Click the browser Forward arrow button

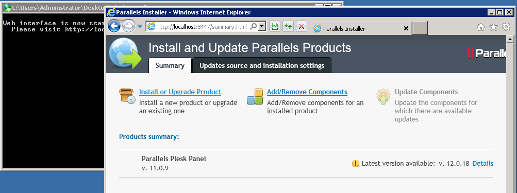pos(128,26)
